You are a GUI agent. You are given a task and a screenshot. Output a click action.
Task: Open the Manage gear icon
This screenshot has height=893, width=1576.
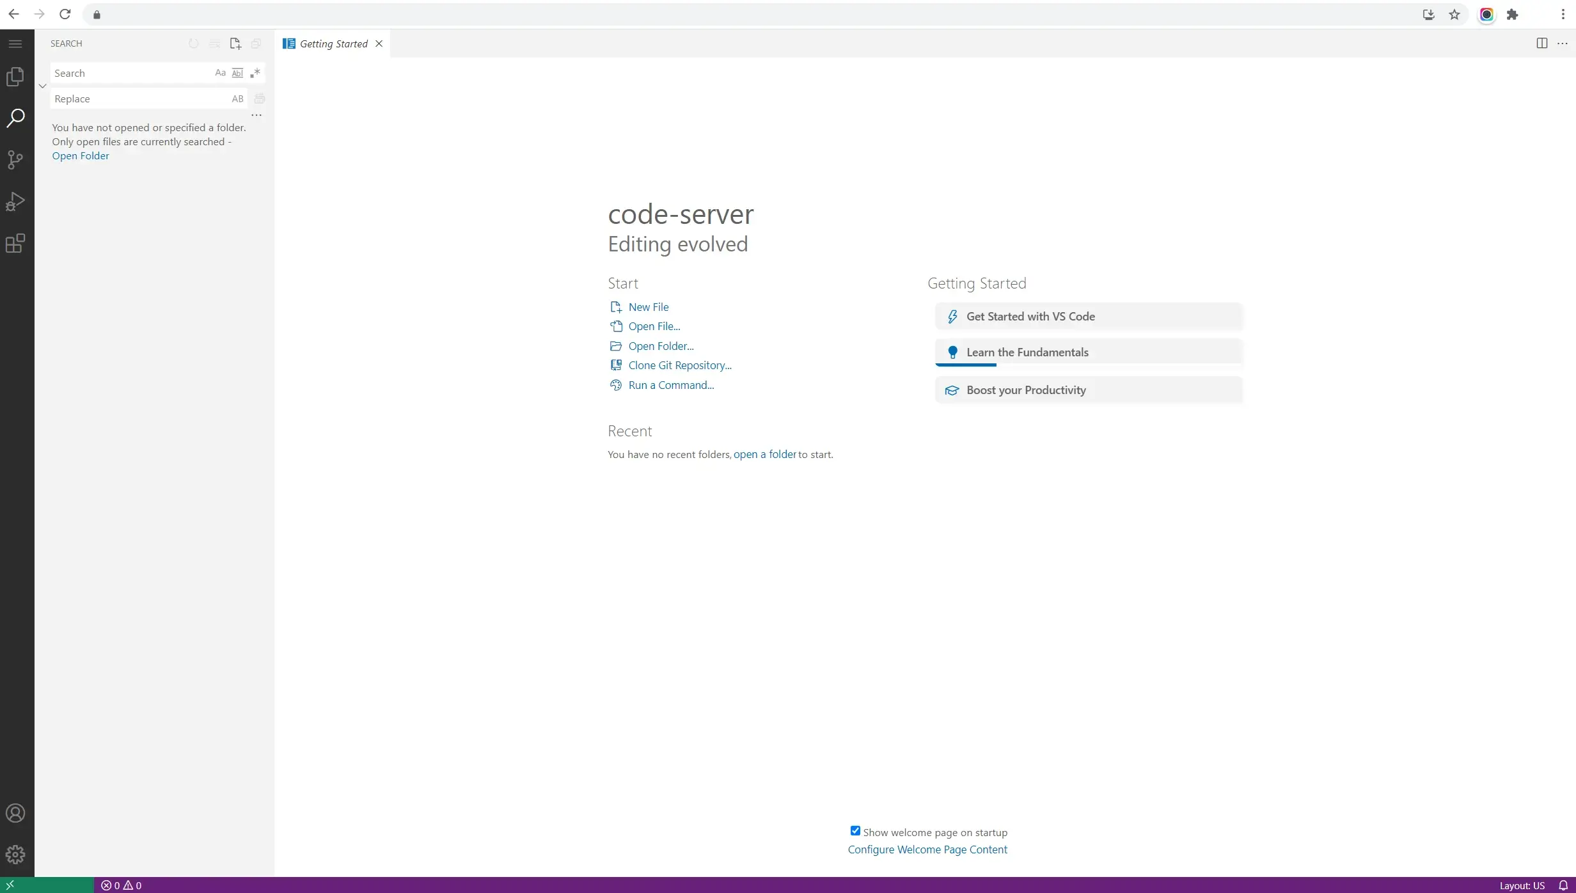[x=15, y=855]
